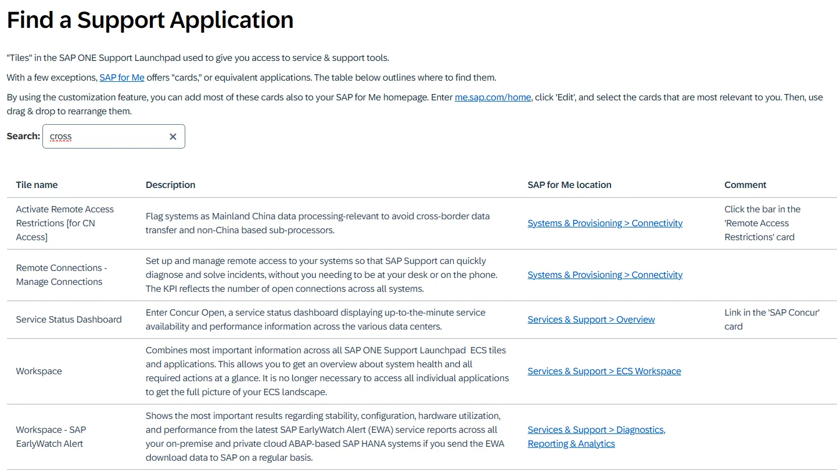Screen dimensions: 837x470
Task: Click the 'Description' column header
Action: pyautogui.click(x=170, y=185)
